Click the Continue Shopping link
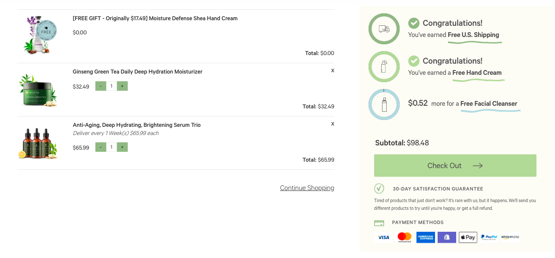The width and height of the screenshot is (555, 258). (307, 188)
